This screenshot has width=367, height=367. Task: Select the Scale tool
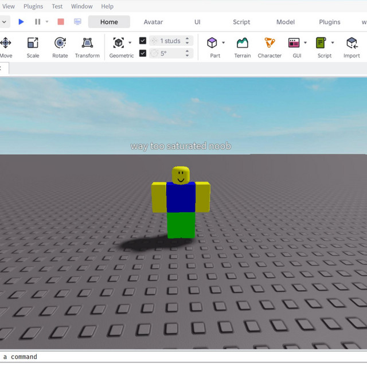33,48
